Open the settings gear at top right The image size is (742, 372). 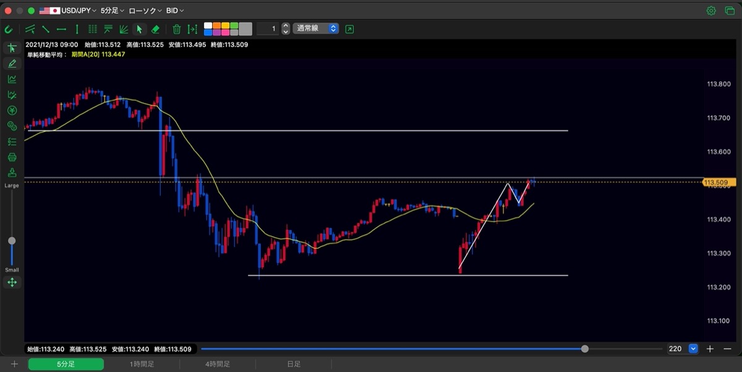tap(711, 11)
